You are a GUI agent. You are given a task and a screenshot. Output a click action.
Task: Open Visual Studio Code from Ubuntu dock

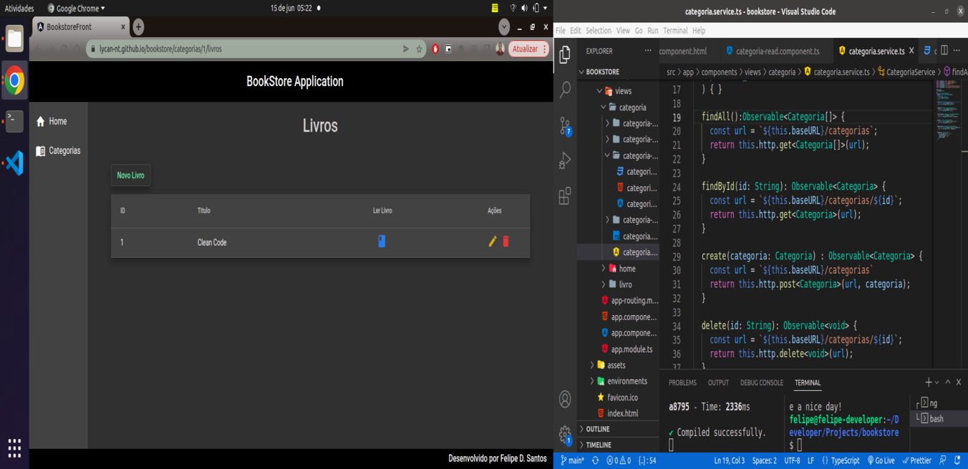(x=14, y=163)
